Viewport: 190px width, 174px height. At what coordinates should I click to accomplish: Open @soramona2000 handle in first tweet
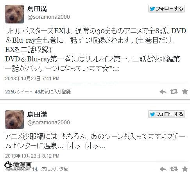pyautogui.click(x=48, y=17)
